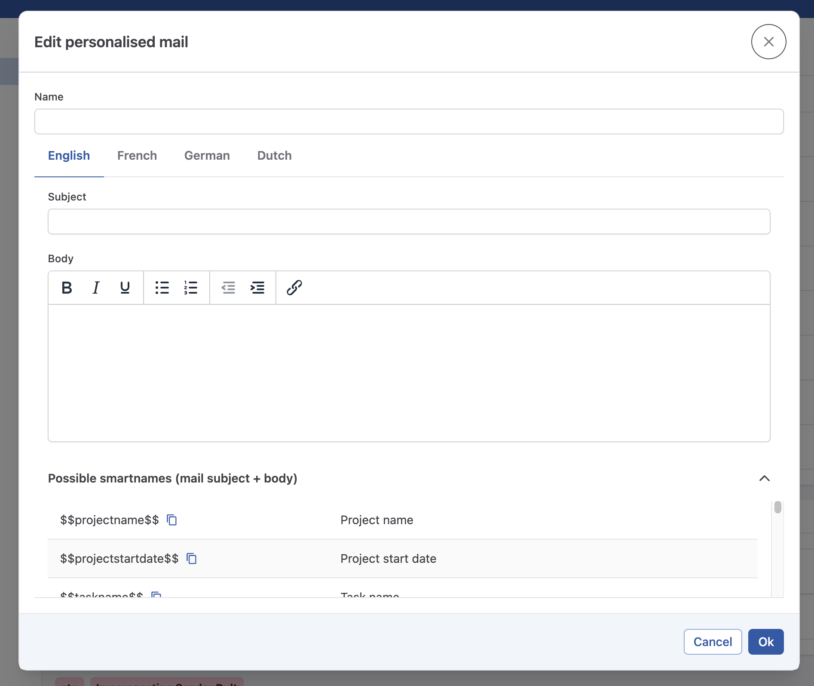This screenshot has width=814, height=686.
Task: Switch to the French tab
Action: [137, 155]
